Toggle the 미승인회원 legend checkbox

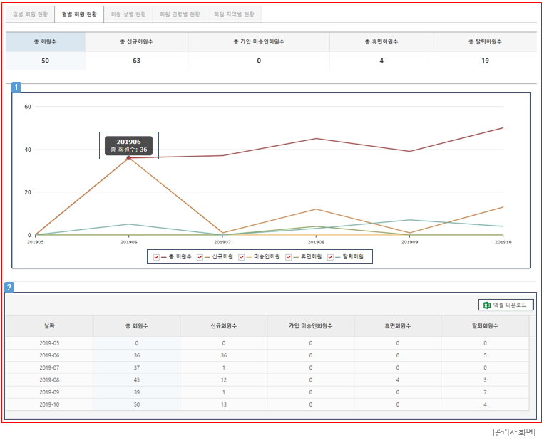pos(242,257)
